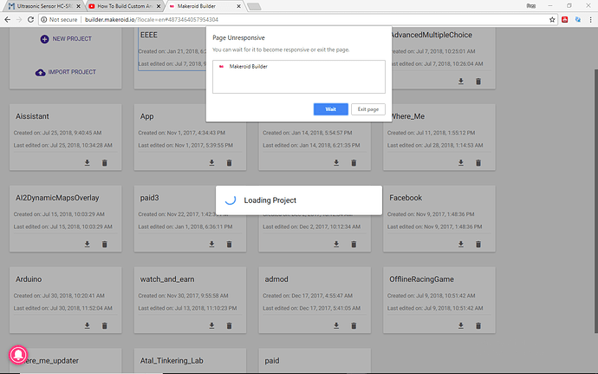Download the admod project

pyautogui.click(x=336, y=325)
